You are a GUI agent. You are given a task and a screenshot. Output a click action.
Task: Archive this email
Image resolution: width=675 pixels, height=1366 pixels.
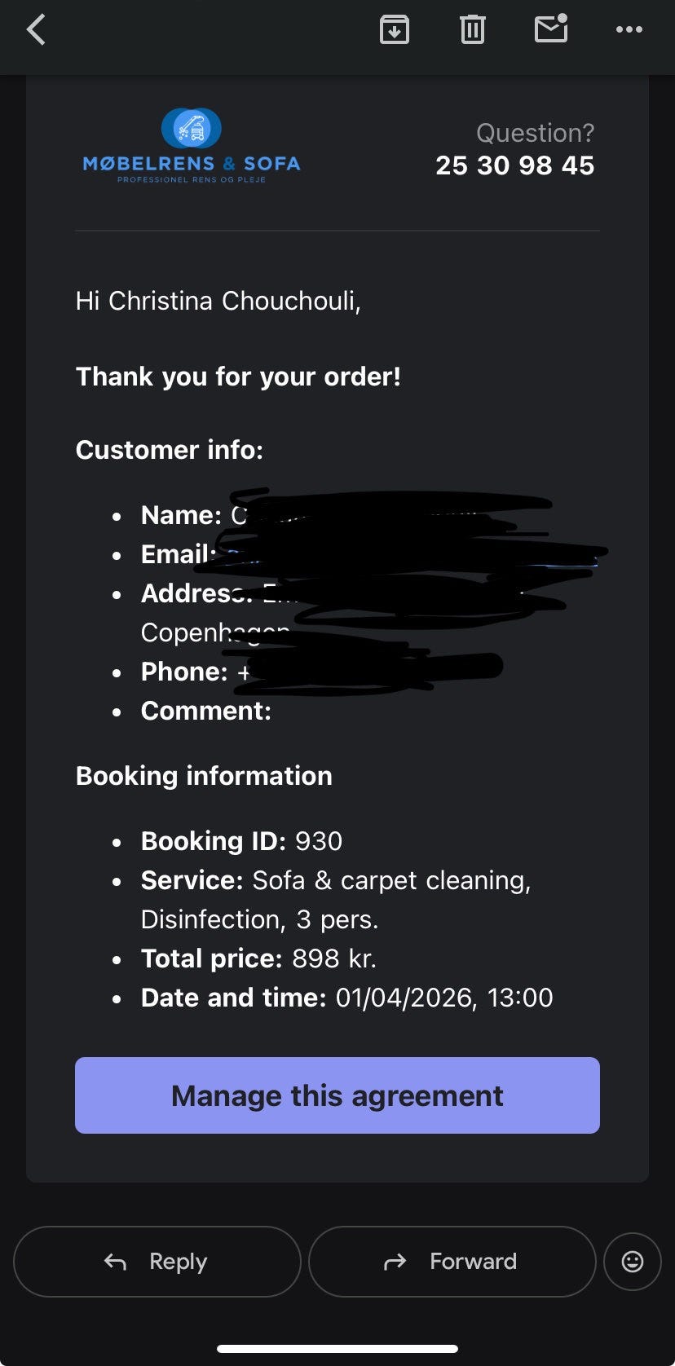tap(395, 30)
